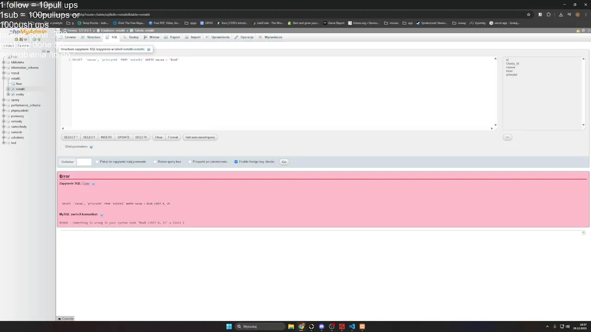Click the help icon beside Bind parameters
The image size is (591, 332).
pyautogui.click(x=91, y=147)
